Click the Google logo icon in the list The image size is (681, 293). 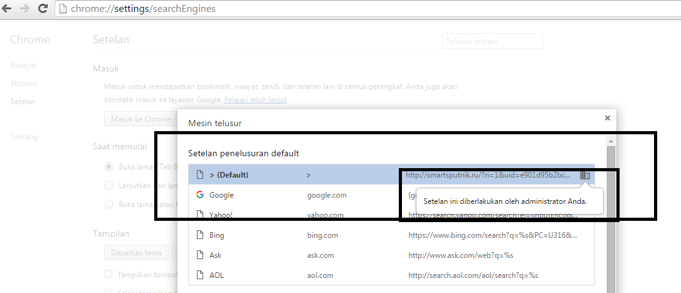(200, 194)
